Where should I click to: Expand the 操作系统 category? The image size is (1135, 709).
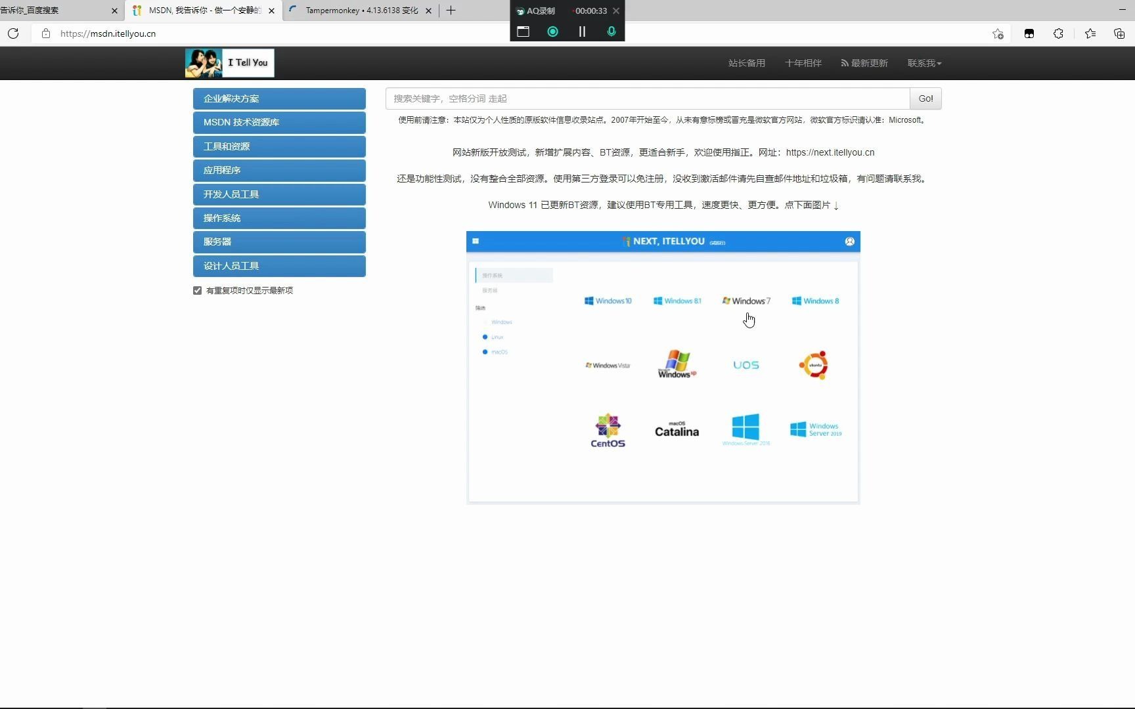(x=279, y=218)
